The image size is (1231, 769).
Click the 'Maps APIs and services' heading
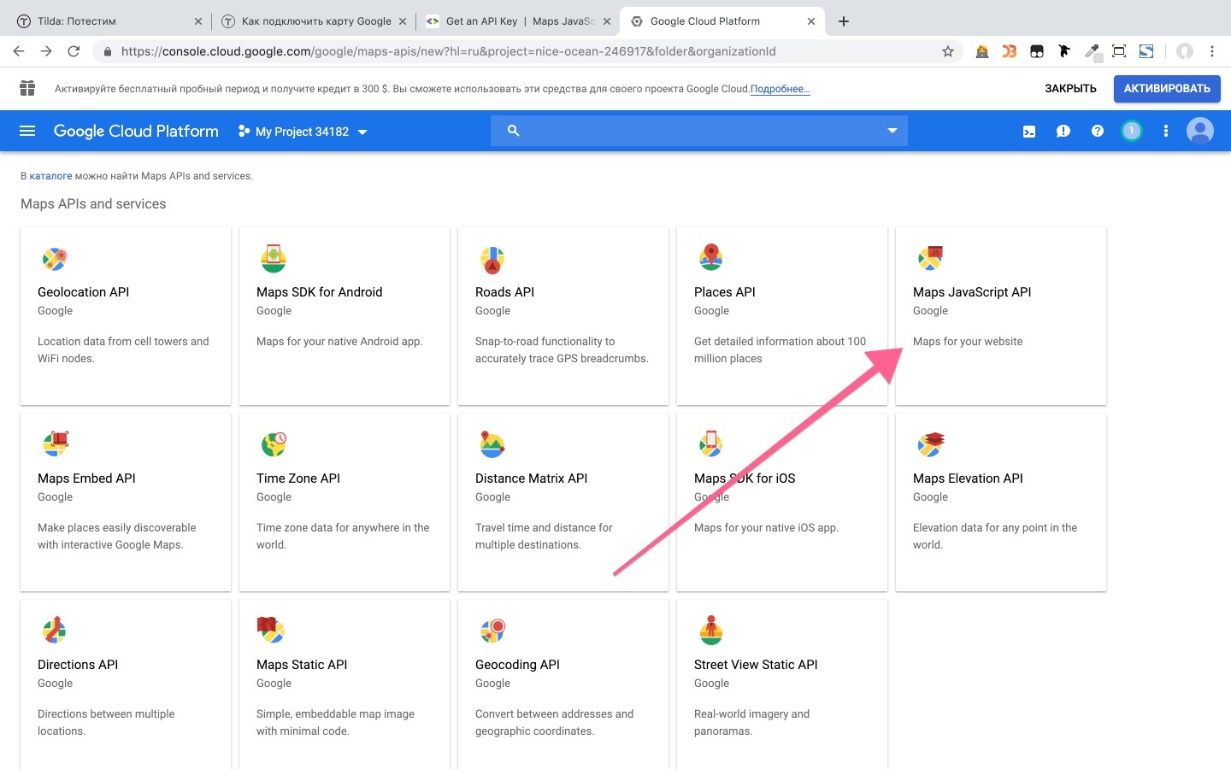pyautogui.click(x=93, y=204)
